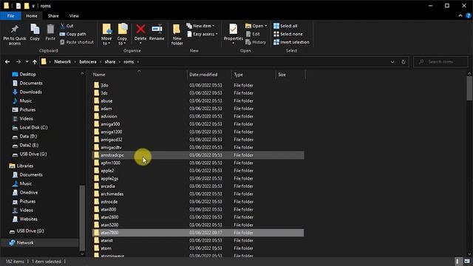
Task: Switch to the Share ribbon tab
Action: pyautogui.click(x=53, y=16)
